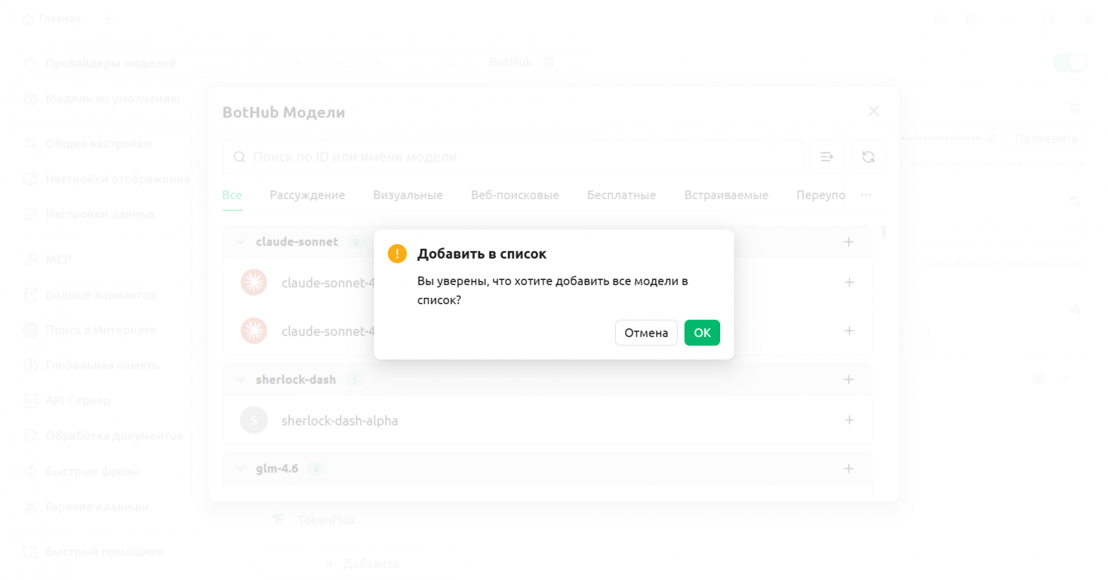1108x580 pixels.
Task: Switch to the Бесплатные tab
Action: [x=621, y=195]
